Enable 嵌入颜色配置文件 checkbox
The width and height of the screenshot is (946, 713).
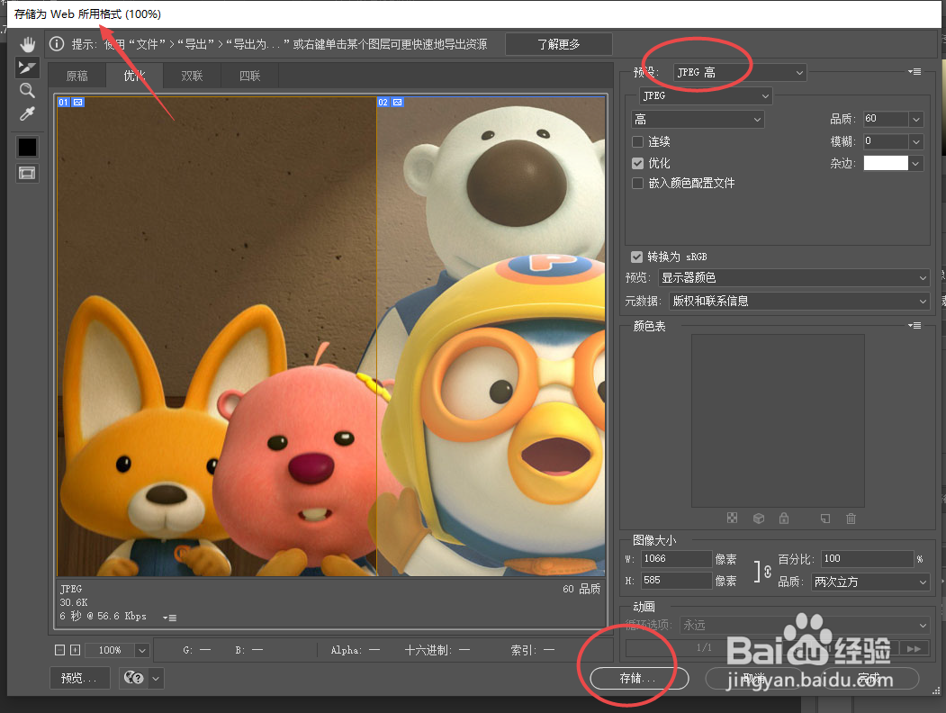point(637,184)
